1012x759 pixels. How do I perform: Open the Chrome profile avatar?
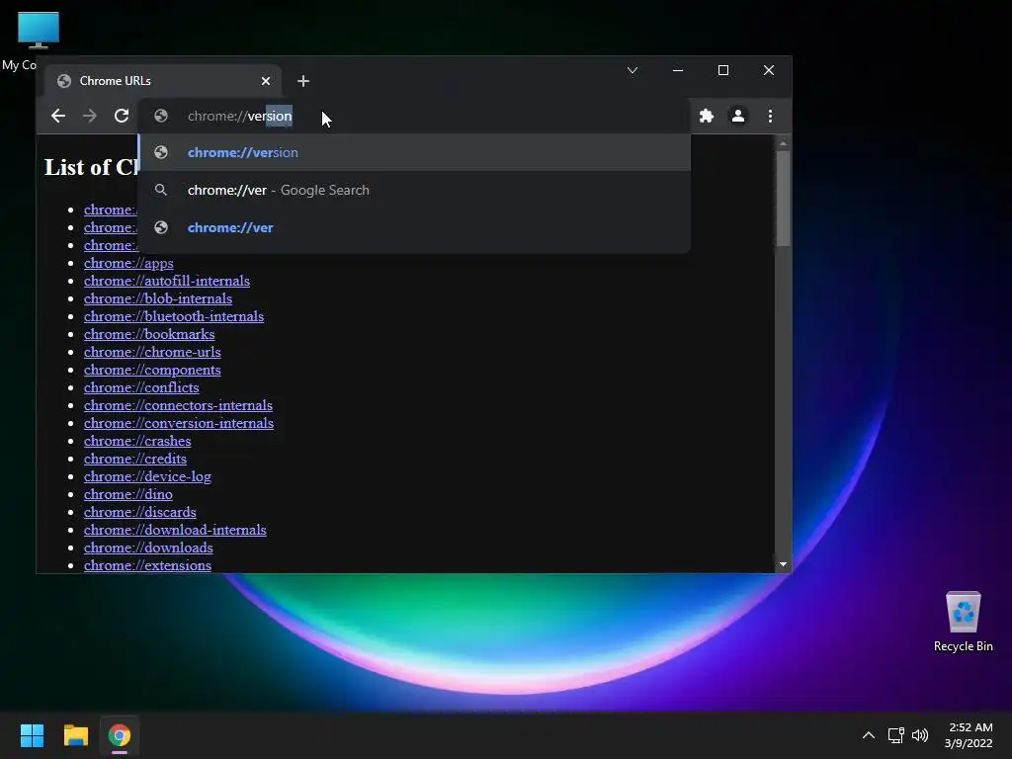click(x=737, y=117)
